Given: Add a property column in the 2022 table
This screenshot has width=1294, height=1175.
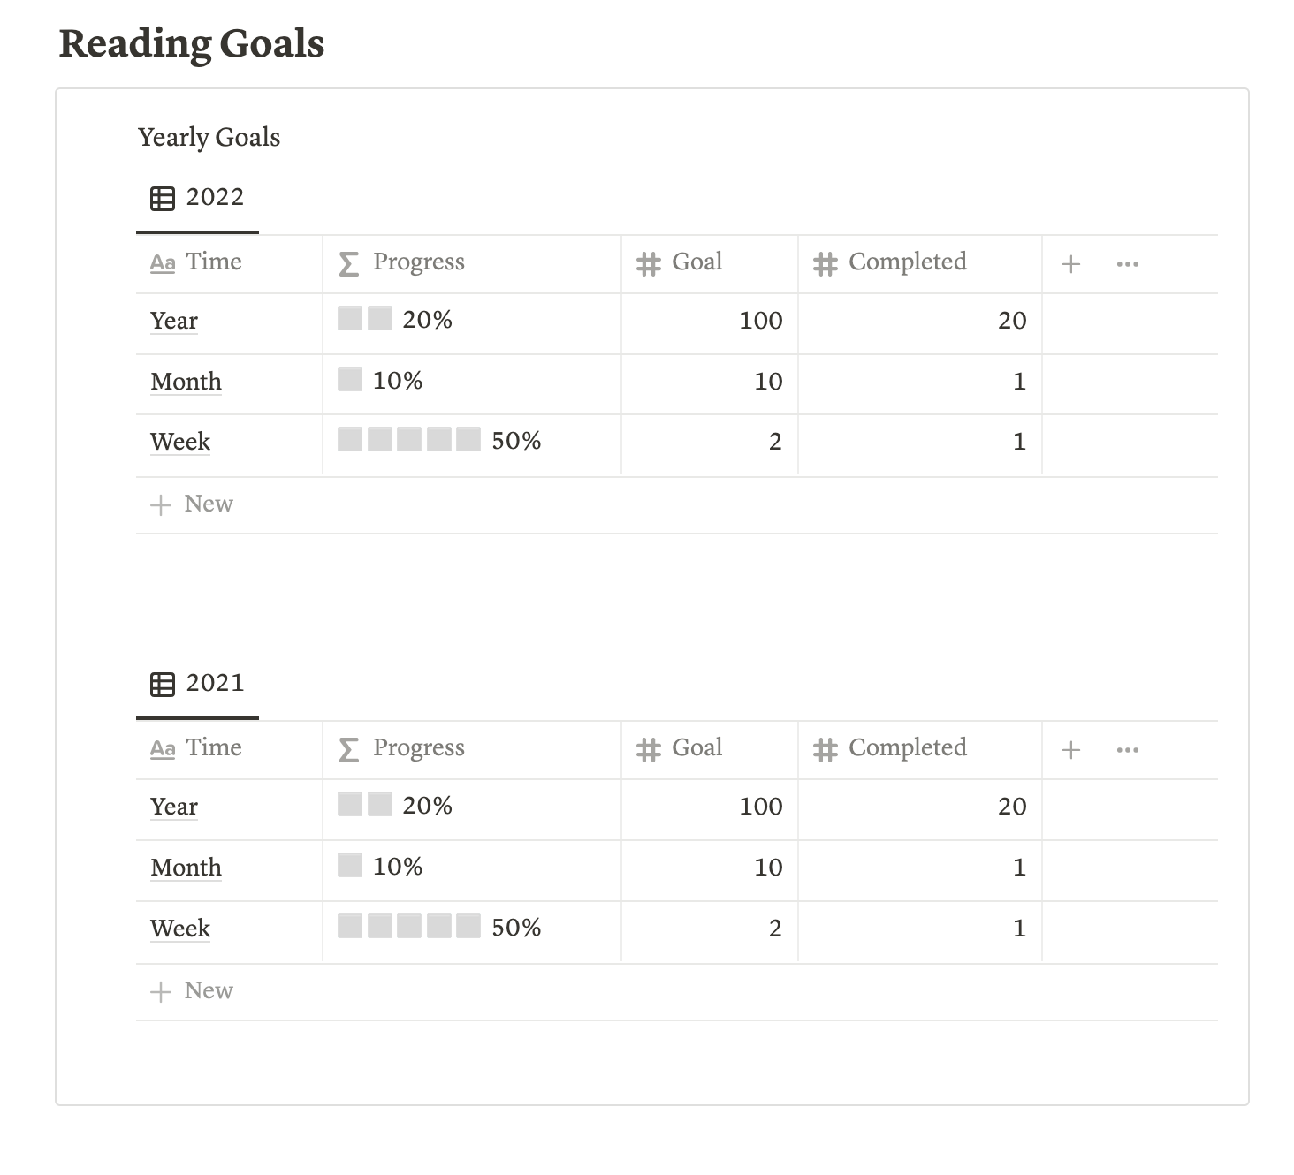Looking at the screenshot, I should tap(1070, 264).
